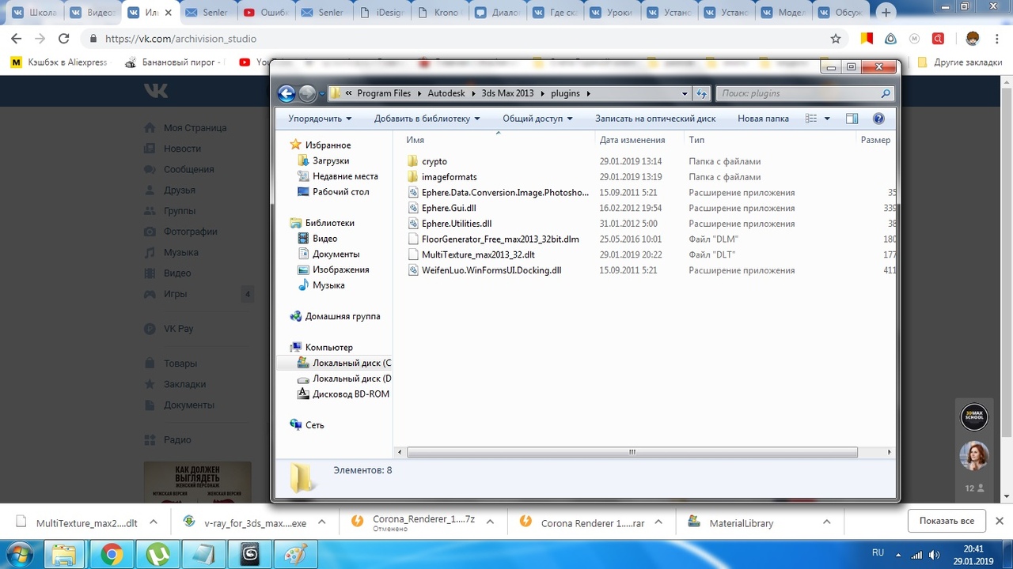Bookmark this page with the star icon
This screenshot has height=569, width=1013.
click(836, 39)
